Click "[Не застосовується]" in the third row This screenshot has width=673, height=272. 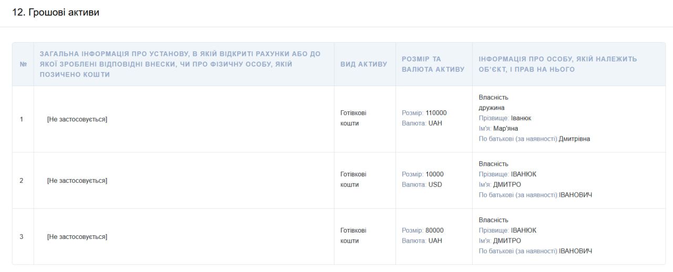(x=77, y=237)
